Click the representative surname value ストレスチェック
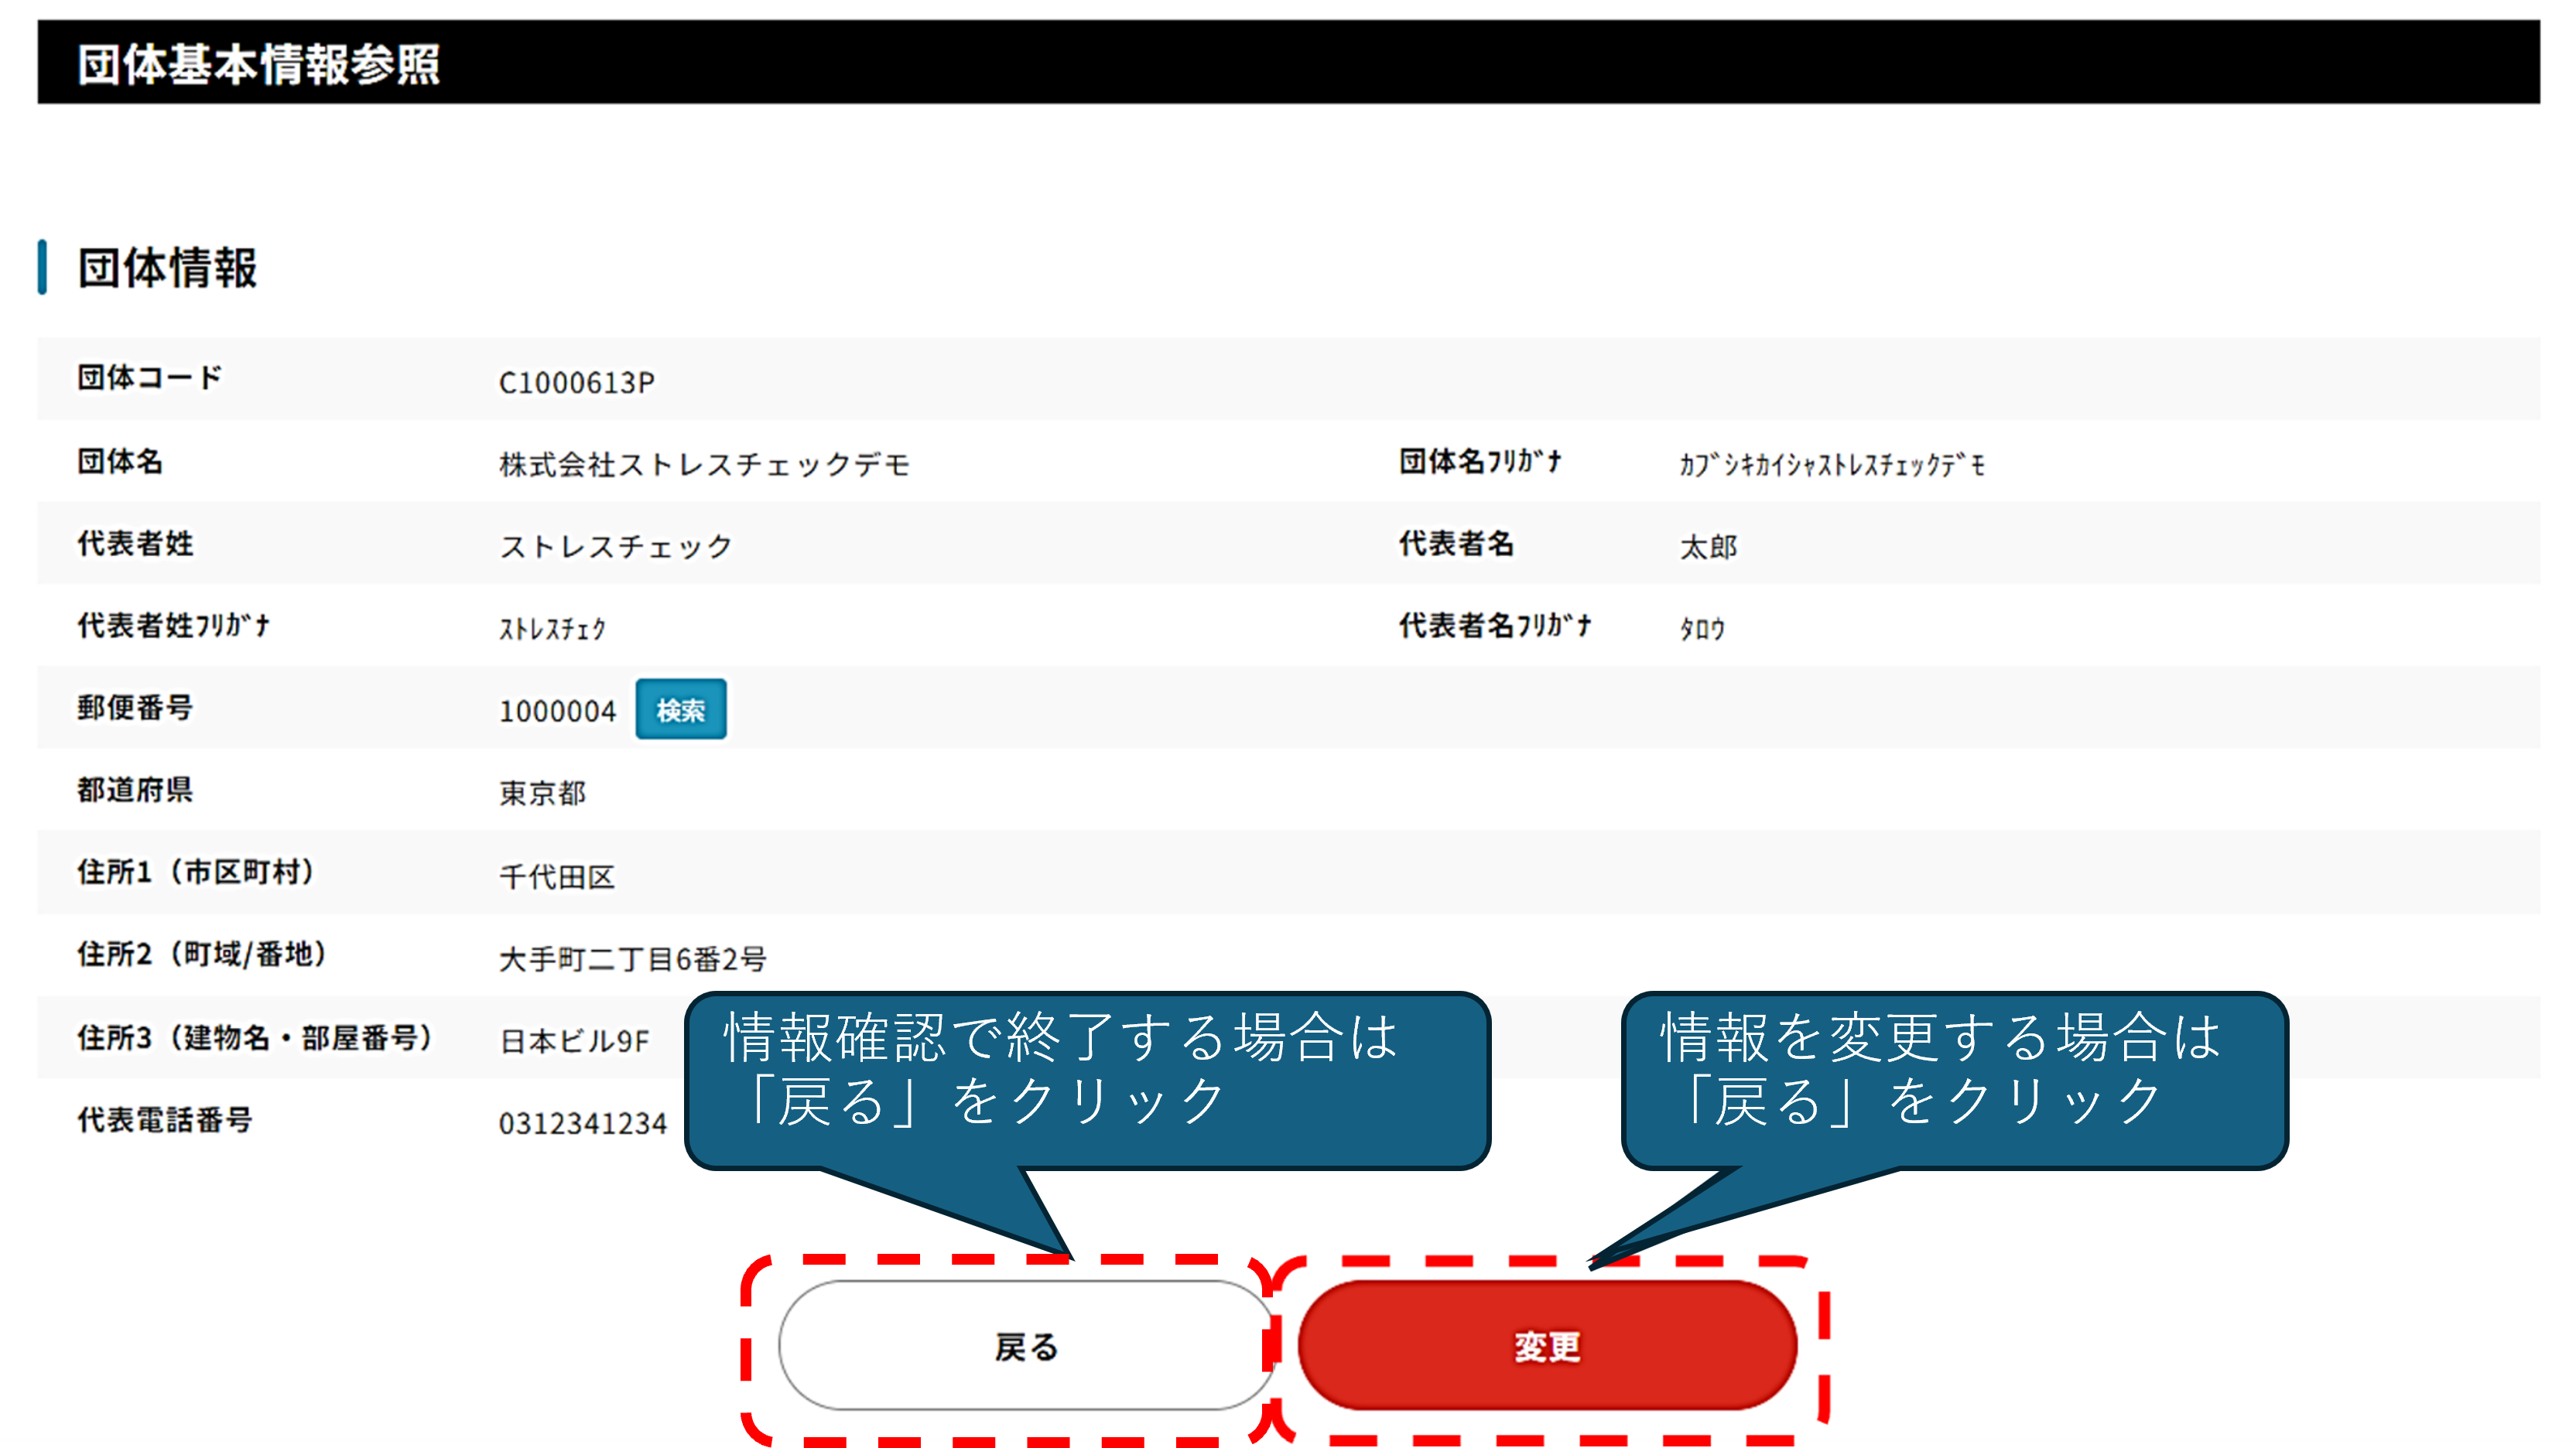 click(616, 547)
